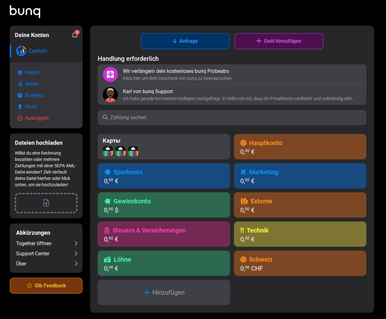Screen dimensions: 386x319
Task: Click the Hauptkonto coin icon
Action: tap(243, 143)
